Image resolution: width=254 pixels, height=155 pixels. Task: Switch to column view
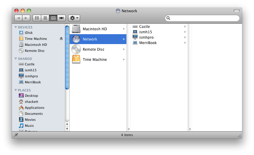pyautogui.click(x=53, y=18)
